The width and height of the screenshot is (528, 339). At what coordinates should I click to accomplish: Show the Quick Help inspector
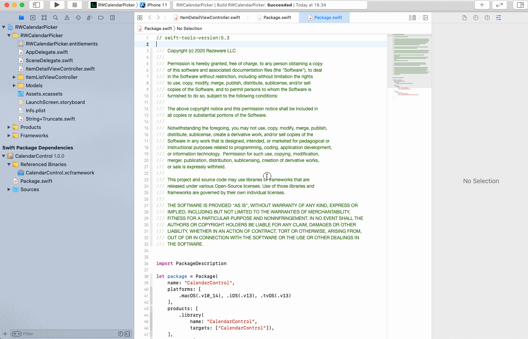pyautogui.click(x=487, y=17)
